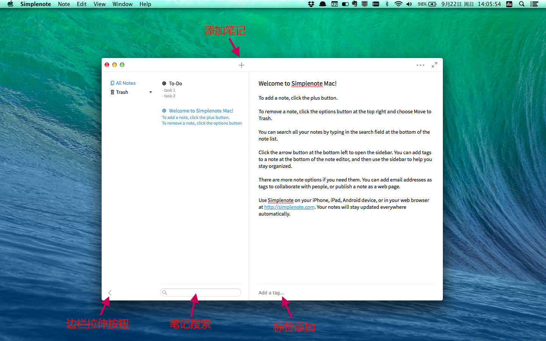Image resolution: width=546 pixels, height=341 pixels.
Task: Collapse the sidebar with the arrow button
Action: tap(110, 293)
